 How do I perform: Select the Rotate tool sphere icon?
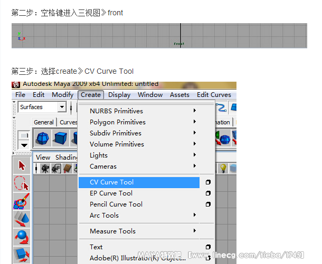(22, 237)
